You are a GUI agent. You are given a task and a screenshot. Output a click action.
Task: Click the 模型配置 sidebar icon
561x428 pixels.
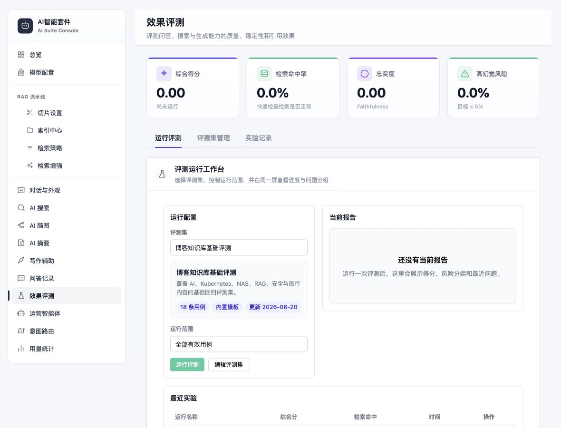point(21,72)
